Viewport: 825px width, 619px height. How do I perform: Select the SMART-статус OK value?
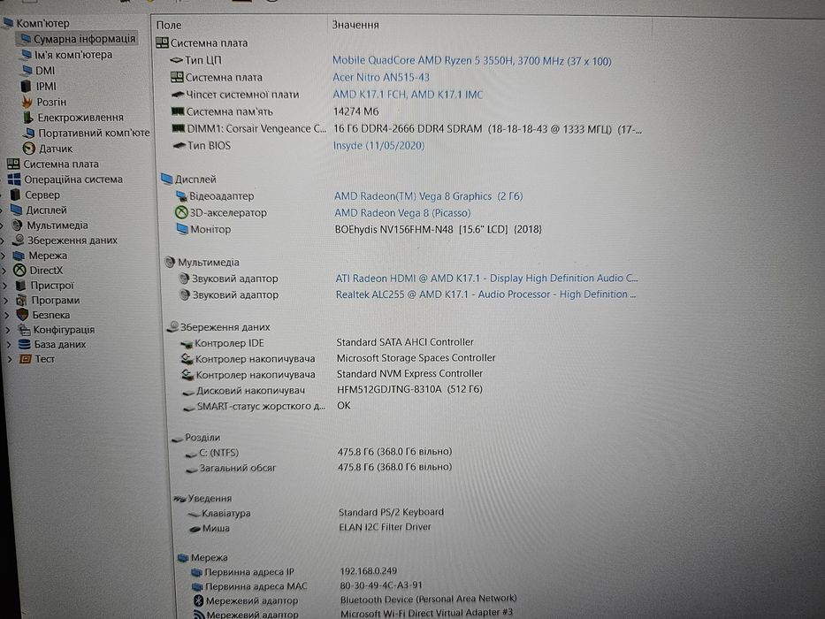click(344, 406)
